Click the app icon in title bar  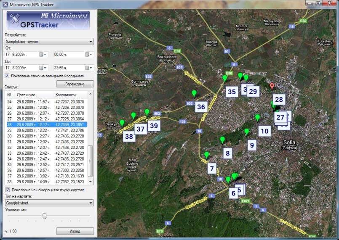click(5, 4)
